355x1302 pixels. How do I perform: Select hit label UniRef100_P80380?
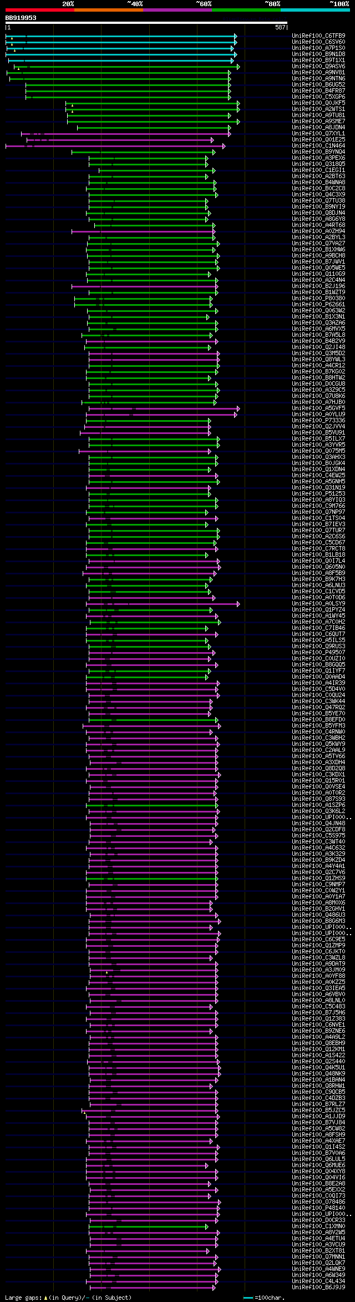318,299
